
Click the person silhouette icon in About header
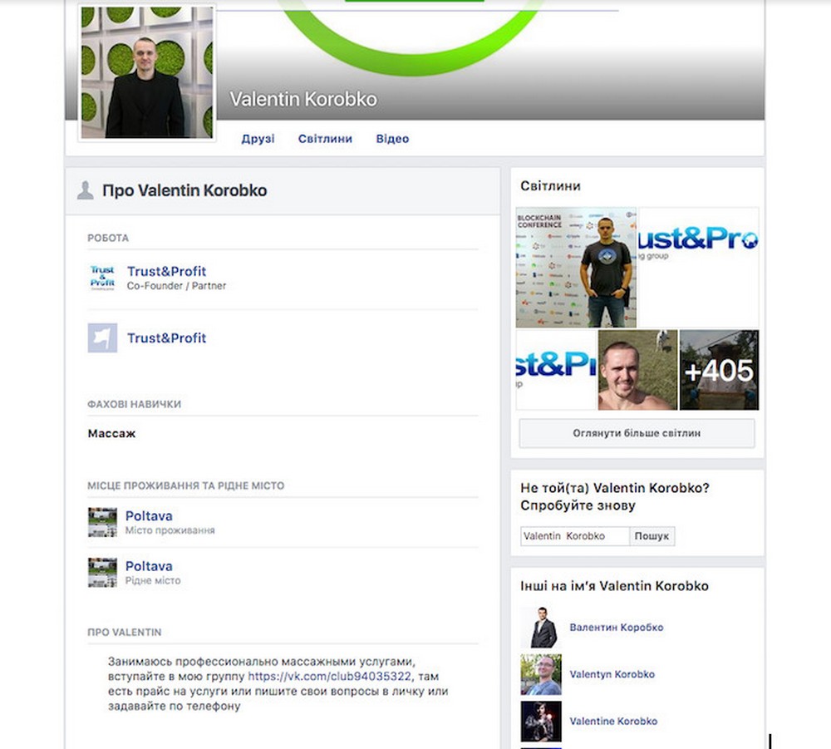(x=85, y=190)
